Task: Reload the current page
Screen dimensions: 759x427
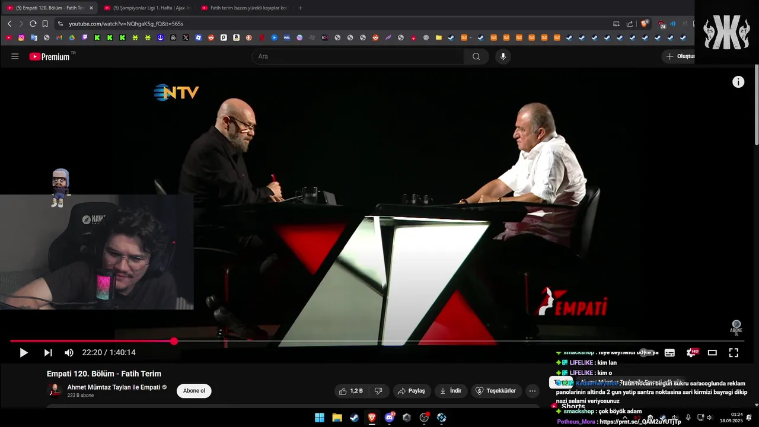Action: pos(33,24)
